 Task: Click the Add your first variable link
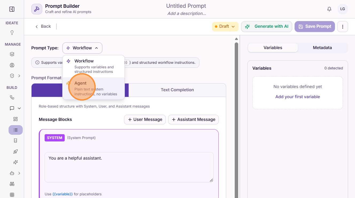coord(298,97)
